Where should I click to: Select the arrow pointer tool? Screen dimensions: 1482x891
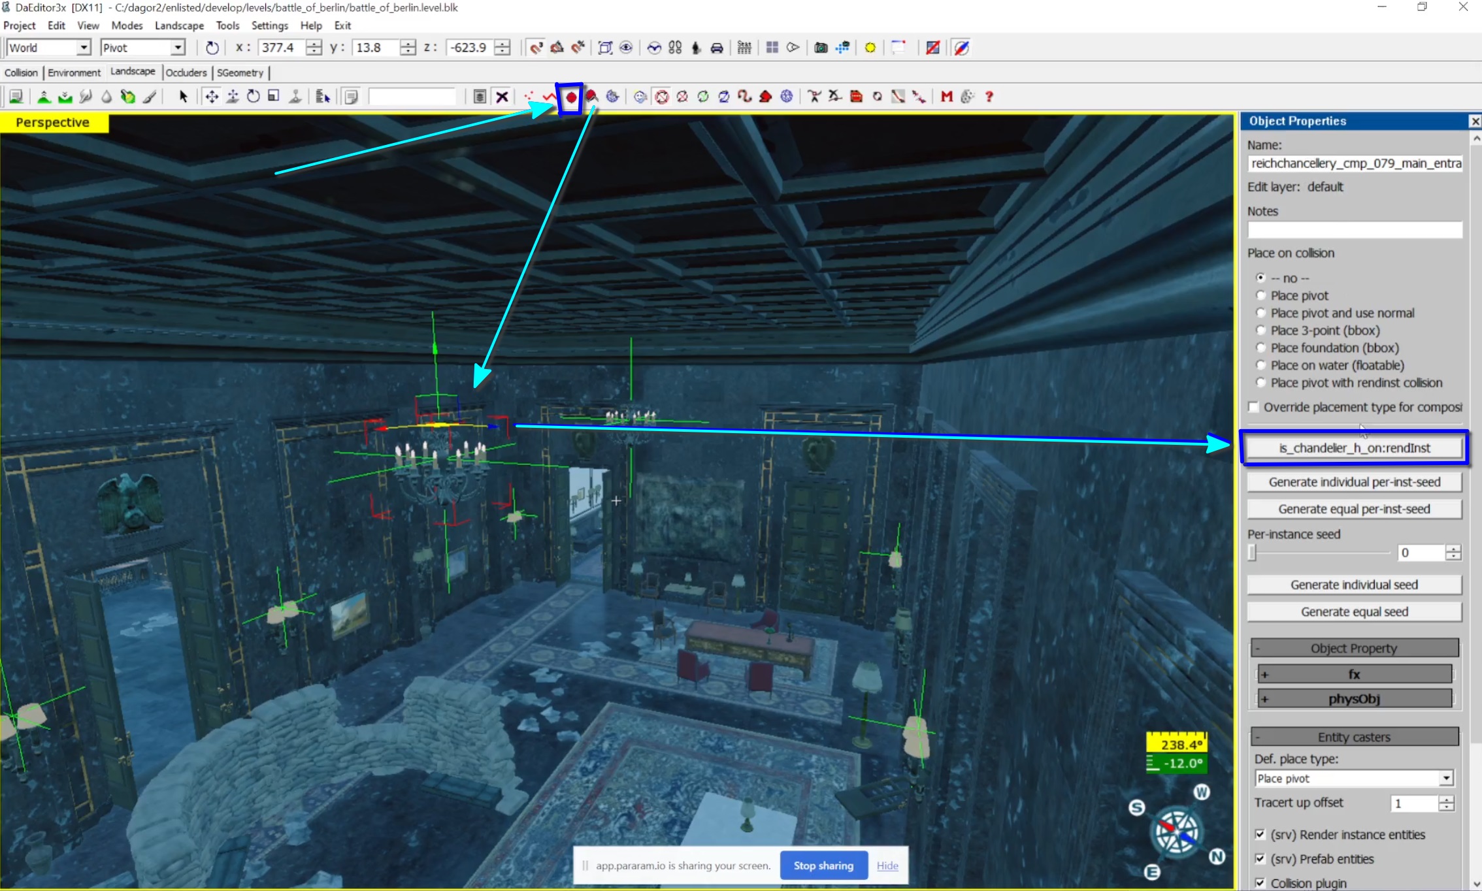pyautogui.click(x=183, y=97)
